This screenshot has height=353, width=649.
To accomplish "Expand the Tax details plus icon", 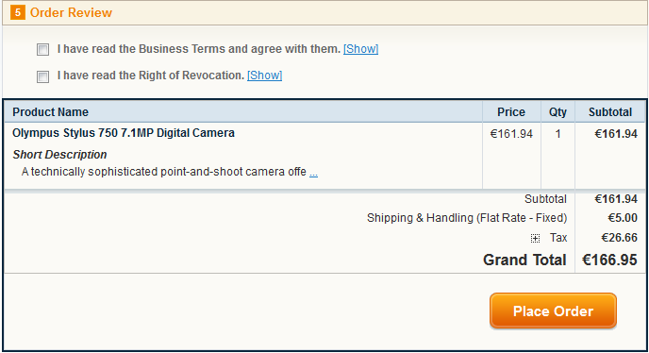I will coord(535,238).
